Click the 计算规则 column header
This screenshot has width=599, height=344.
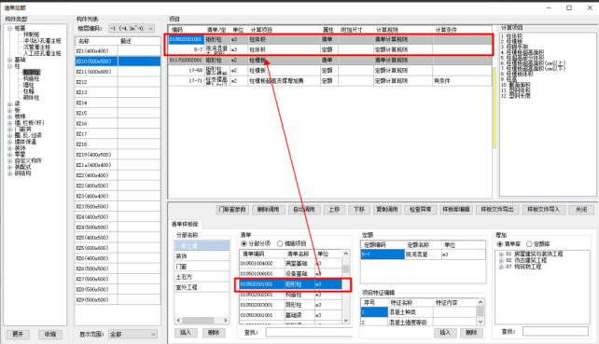pyautogui.click(x=403, y=30)
